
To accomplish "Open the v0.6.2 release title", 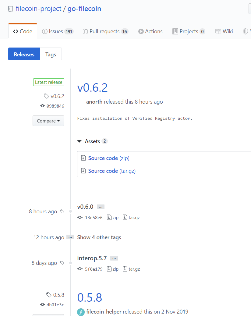I will [x=93, y=88].
